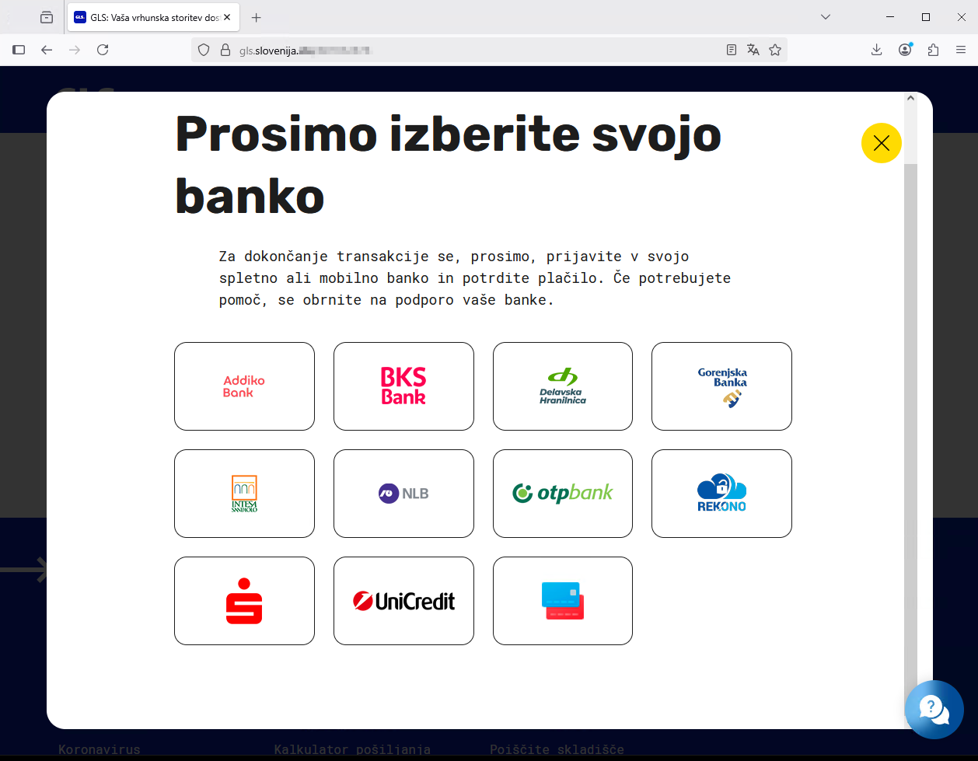This screenshot has height=761, width=978.
Task: Open the tab list dropdown arrow
Action: [x=826, y=17]
